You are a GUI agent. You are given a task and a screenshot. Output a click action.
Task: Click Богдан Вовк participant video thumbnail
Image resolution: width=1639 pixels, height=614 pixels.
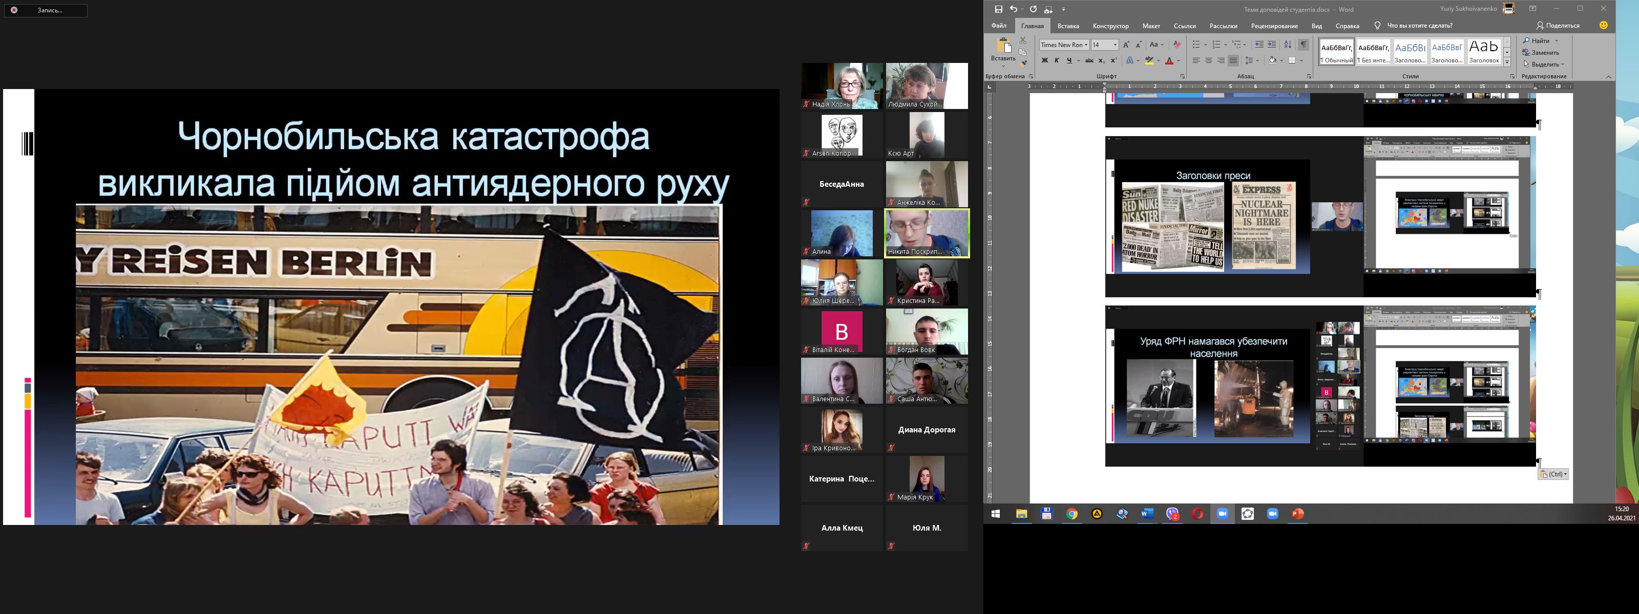(927, 331)
